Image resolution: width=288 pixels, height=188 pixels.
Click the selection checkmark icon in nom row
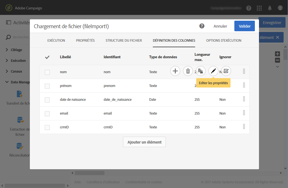(226, 71)
